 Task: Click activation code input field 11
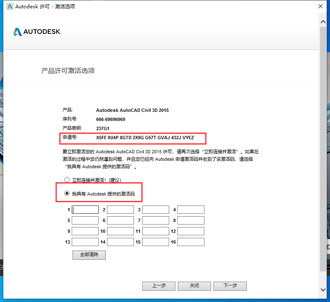[155, 231]
